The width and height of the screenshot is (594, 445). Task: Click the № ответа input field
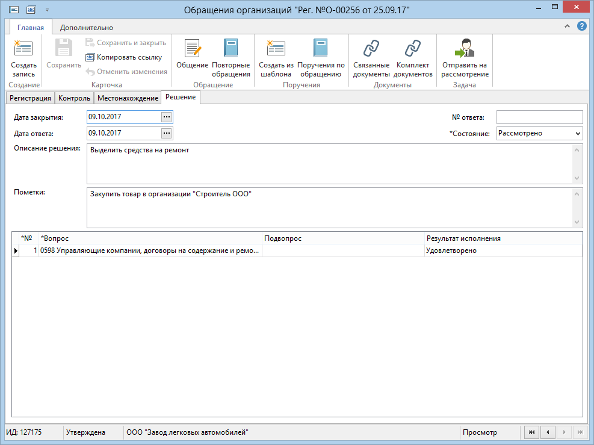click(539, 117)
